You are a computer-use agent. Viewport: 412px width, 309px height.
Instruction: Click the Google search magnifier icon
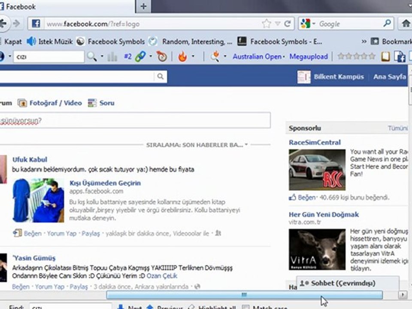click(387, 24)
